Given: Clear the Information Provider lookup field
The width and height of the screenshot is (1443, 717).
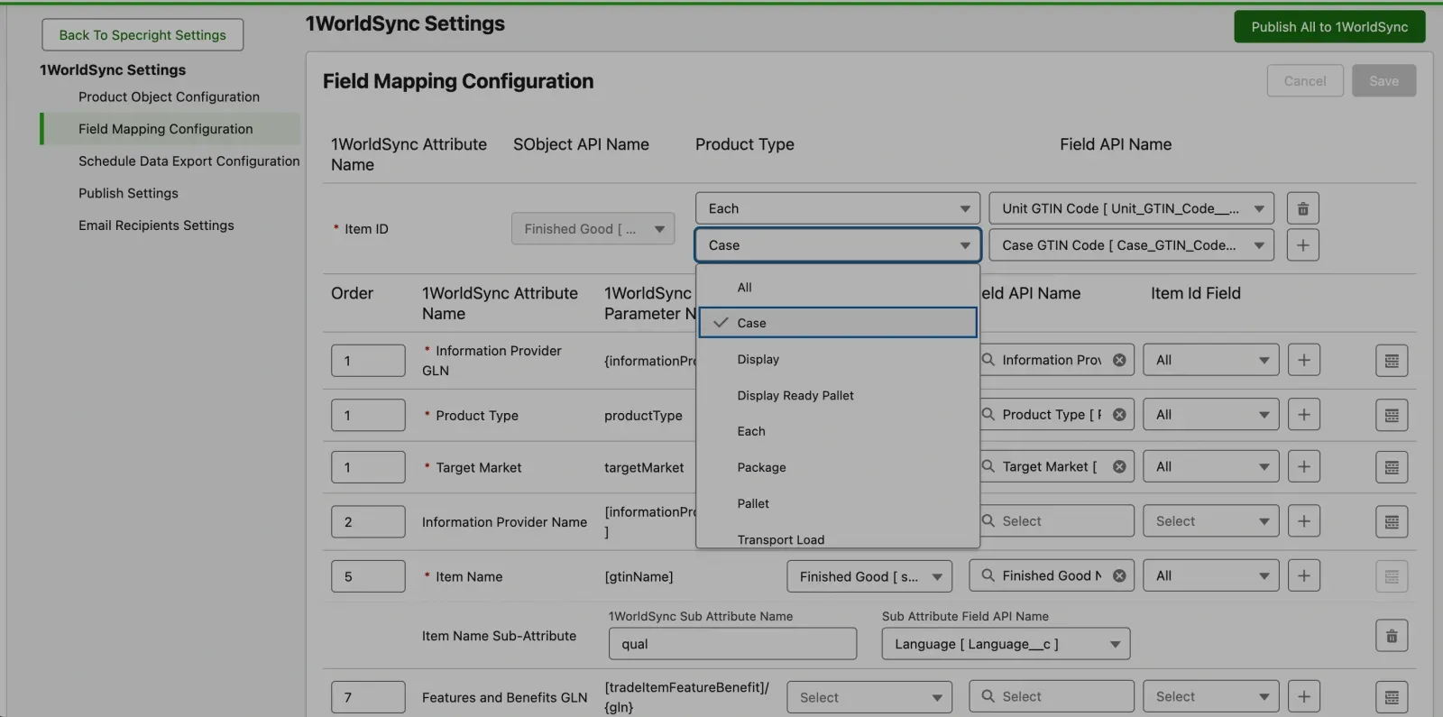Looking at the screenshot, I should point(1119,360).
